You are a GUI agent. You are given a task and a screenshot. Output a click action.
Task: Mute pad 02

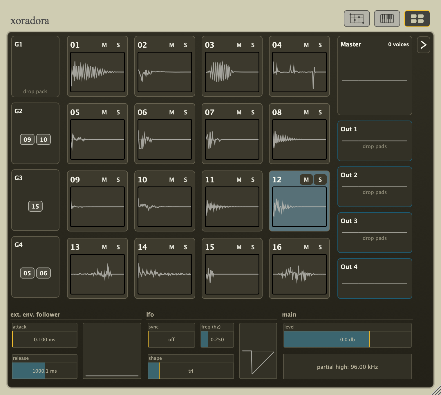172,45
